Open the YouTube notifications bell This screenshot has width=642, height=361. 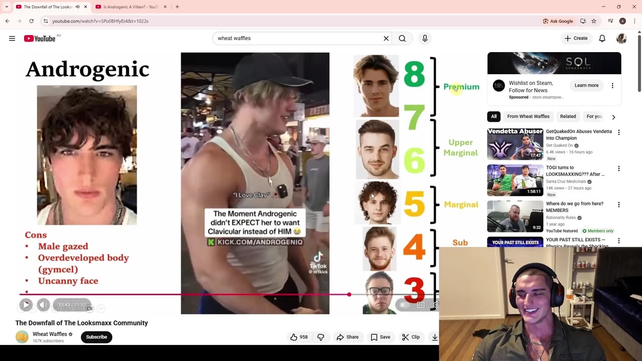[x=602, y=39]
